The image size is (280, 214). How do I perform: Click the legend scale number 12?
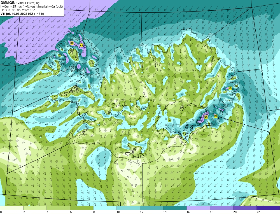[142, 212]
